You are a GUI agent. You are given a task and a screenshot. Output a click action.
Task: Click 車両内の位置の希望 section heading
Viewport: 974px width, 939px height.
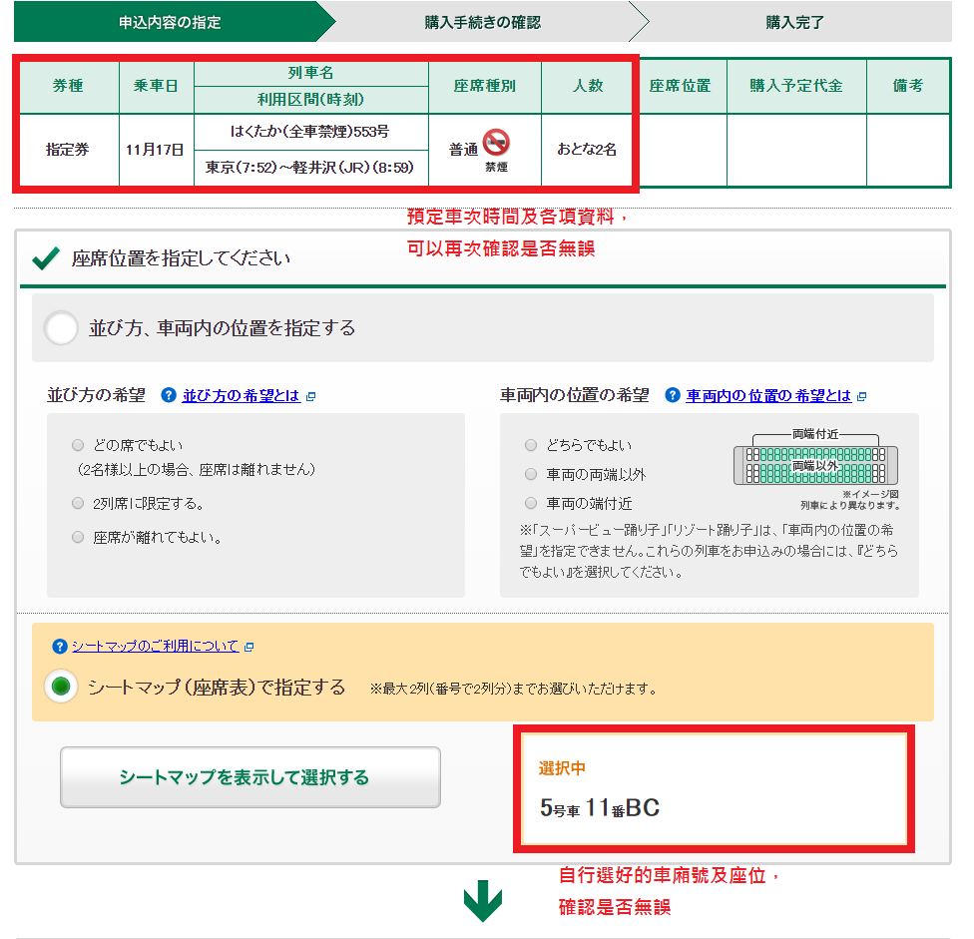[x=575, y=395]
